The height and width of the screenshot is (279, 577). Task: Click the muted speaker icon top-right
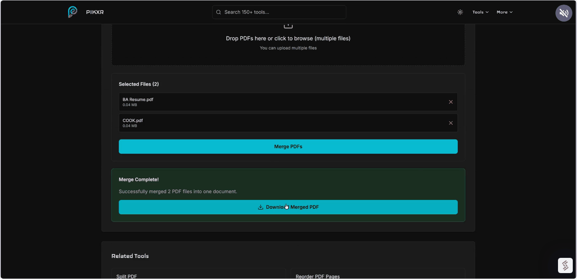(x=563, y=13)
